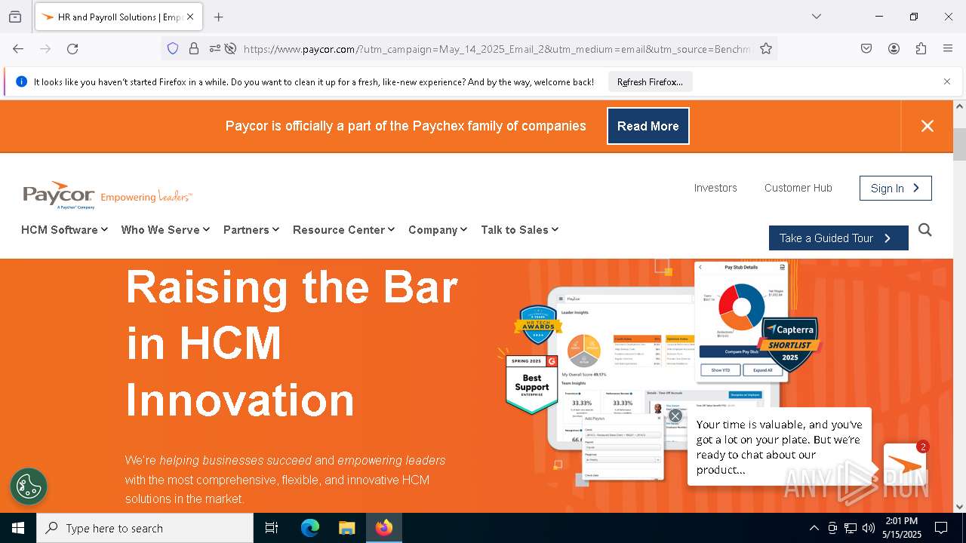Viewport: 966px width, 543px height.
Task: Open the Firefox recent browsing view icon
Action: pos(15,17)
